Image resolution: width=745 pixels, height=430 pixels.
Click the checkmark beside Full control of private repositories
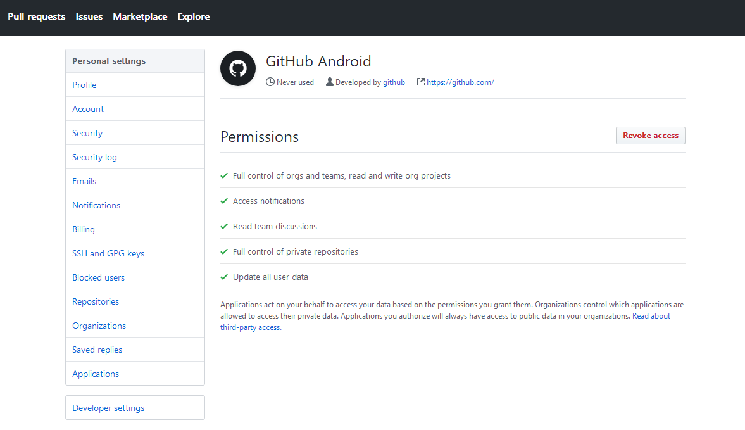pyautogui.click(x=224, y=251)
